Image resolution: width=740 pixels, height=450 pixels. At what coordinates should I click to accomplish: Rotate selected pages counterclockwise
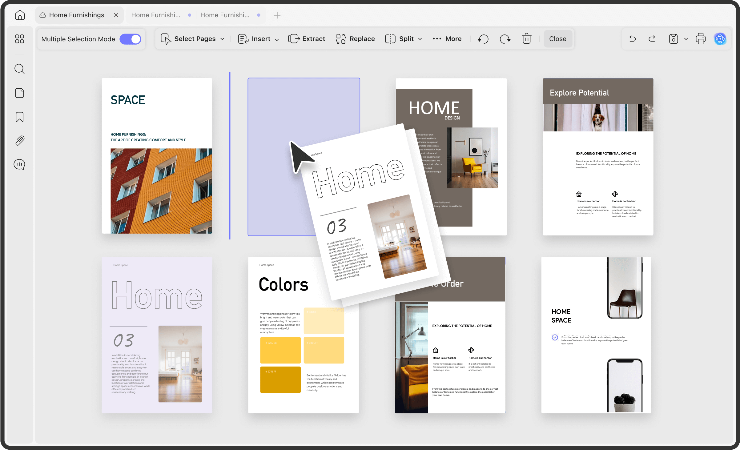(x=483, y=39)
